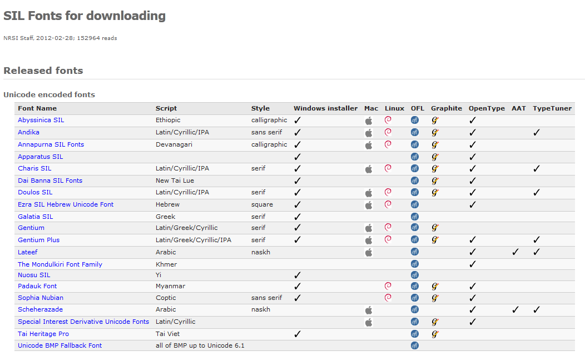This screenshot has height=356, width=585.
Task: Click the Font Name column header
Action: (37, 108)
